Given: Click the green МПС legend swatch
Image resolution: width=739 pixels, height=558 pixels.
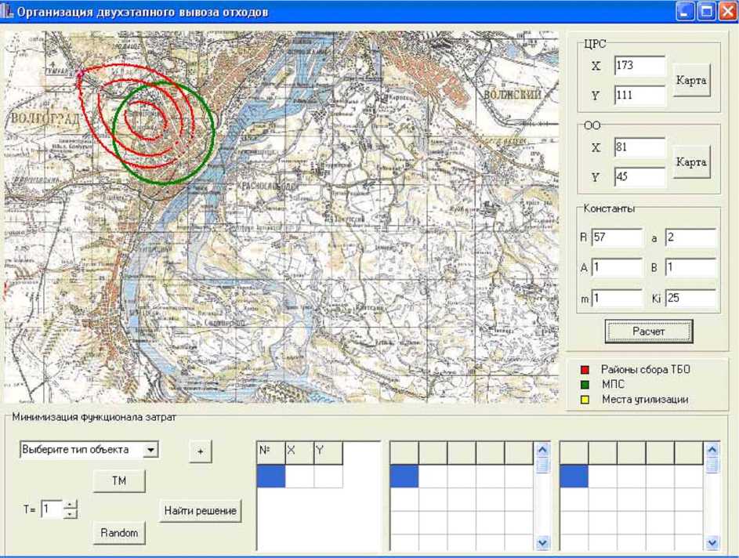Looking at the screenshot, I should (x=585, y=385).
